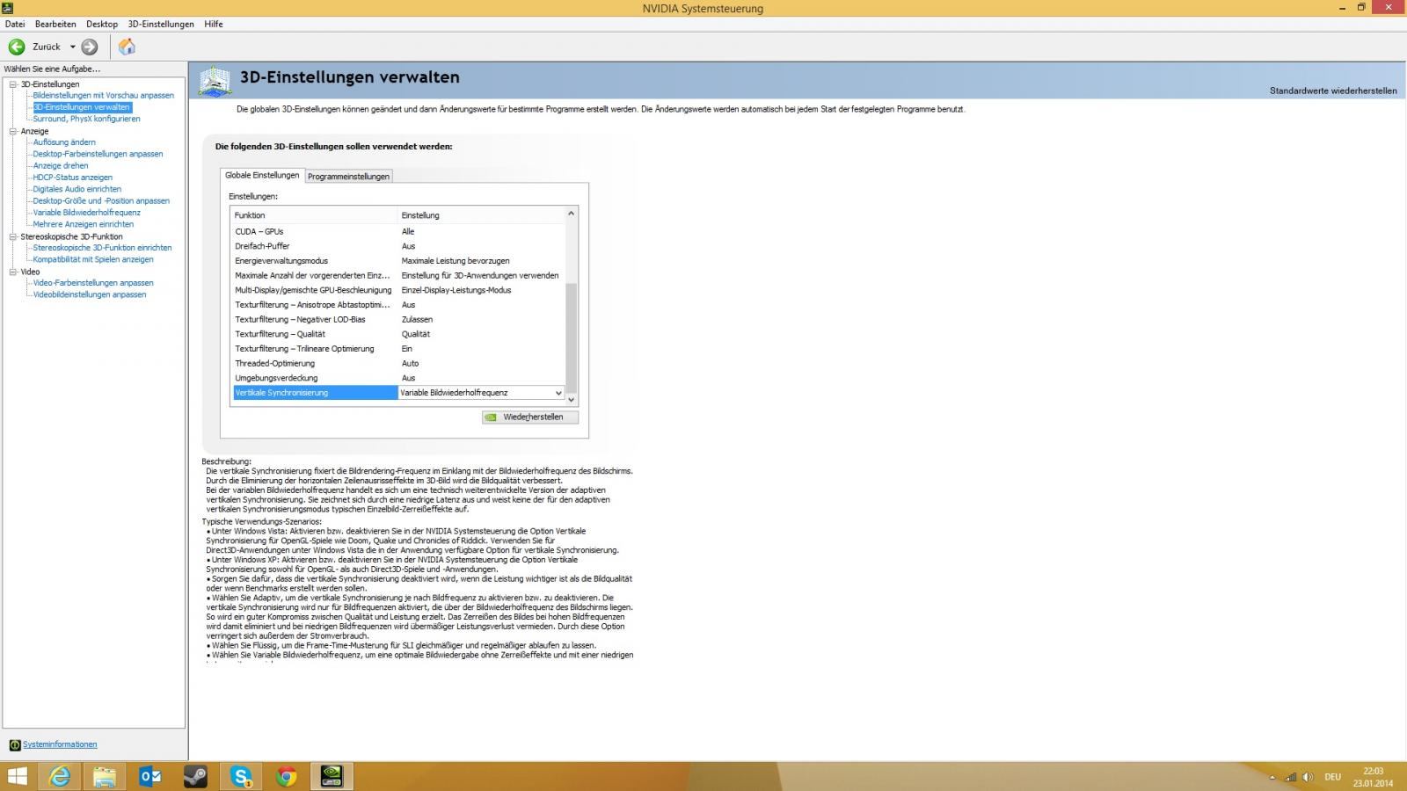The image size is (1407, 791).
Task: Open Anzeige drehen
Action: pyautogui.click(x=61, y=165)
